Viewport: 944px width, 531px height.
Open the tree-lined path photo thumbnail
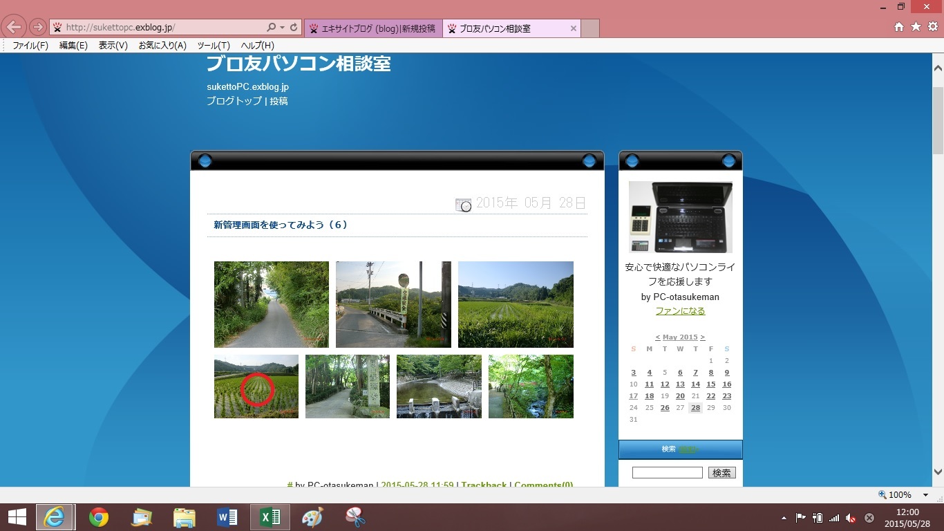click(x=272, y=304)
